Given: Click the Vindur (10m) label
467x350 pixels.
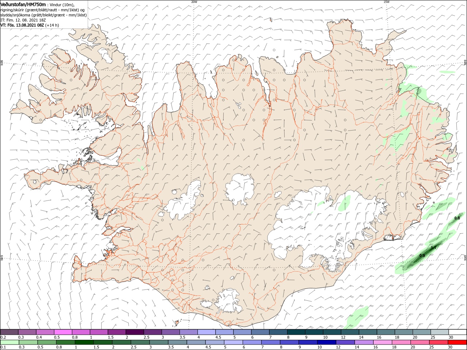Looking at the screenshot, I should point(62,4).
